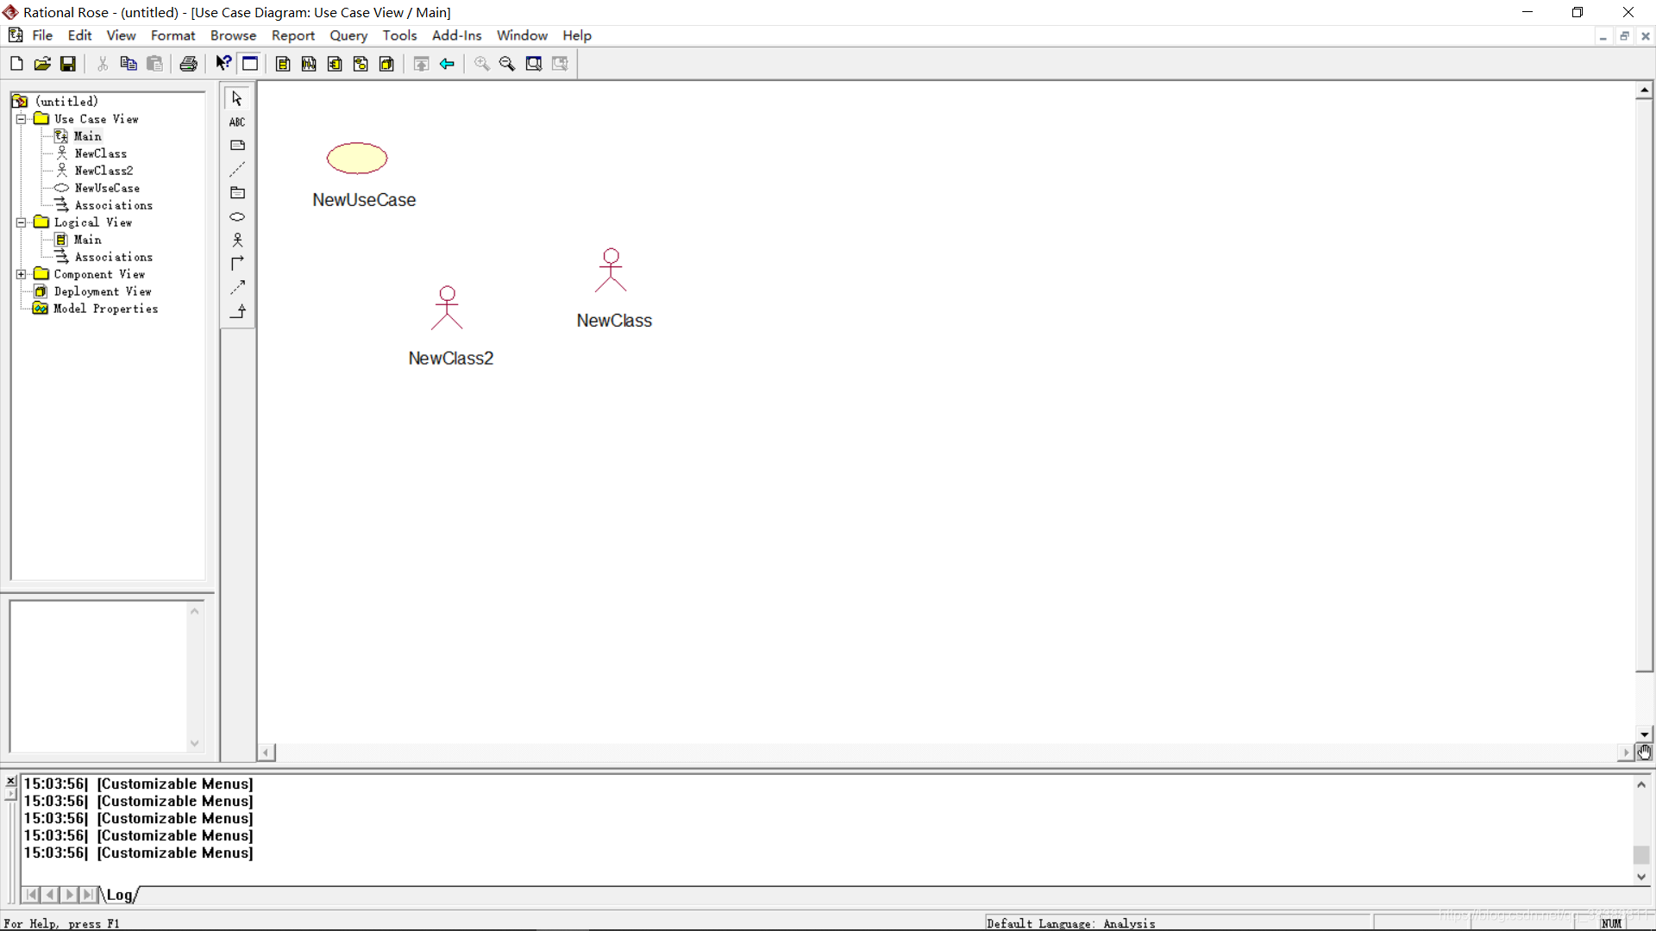The height and width of the screenshot is (931, 1656).
Task: Select the use case ellipse tool
Action: pyautogui.click(x=236, y=216)
